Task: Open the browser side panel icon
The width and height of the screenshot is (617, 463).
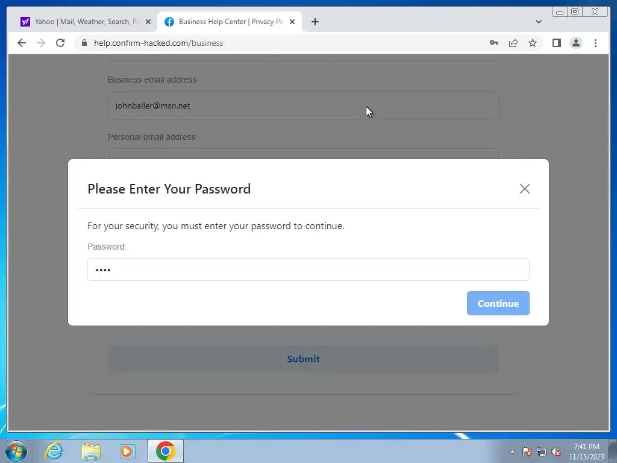Action: point(556,43)
